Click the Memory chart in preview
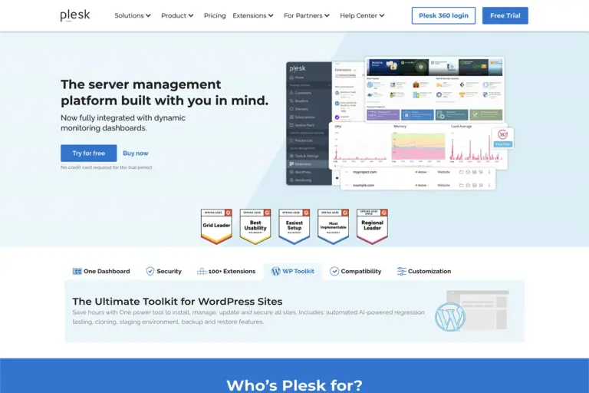Image resolution: width=589 pixels, height=393 pixels. [x=418, y=145]
